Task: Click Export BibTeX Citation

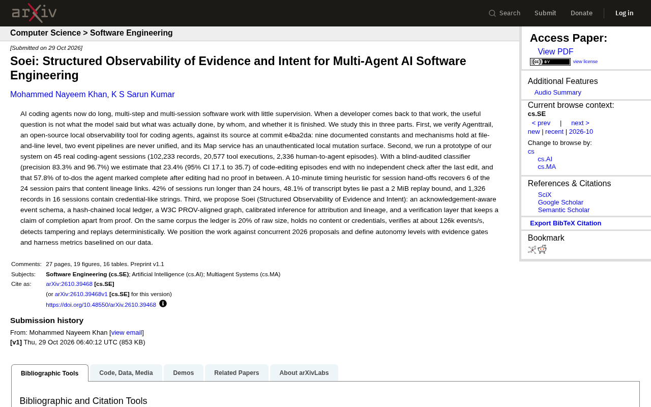Action: pos(566,223)
